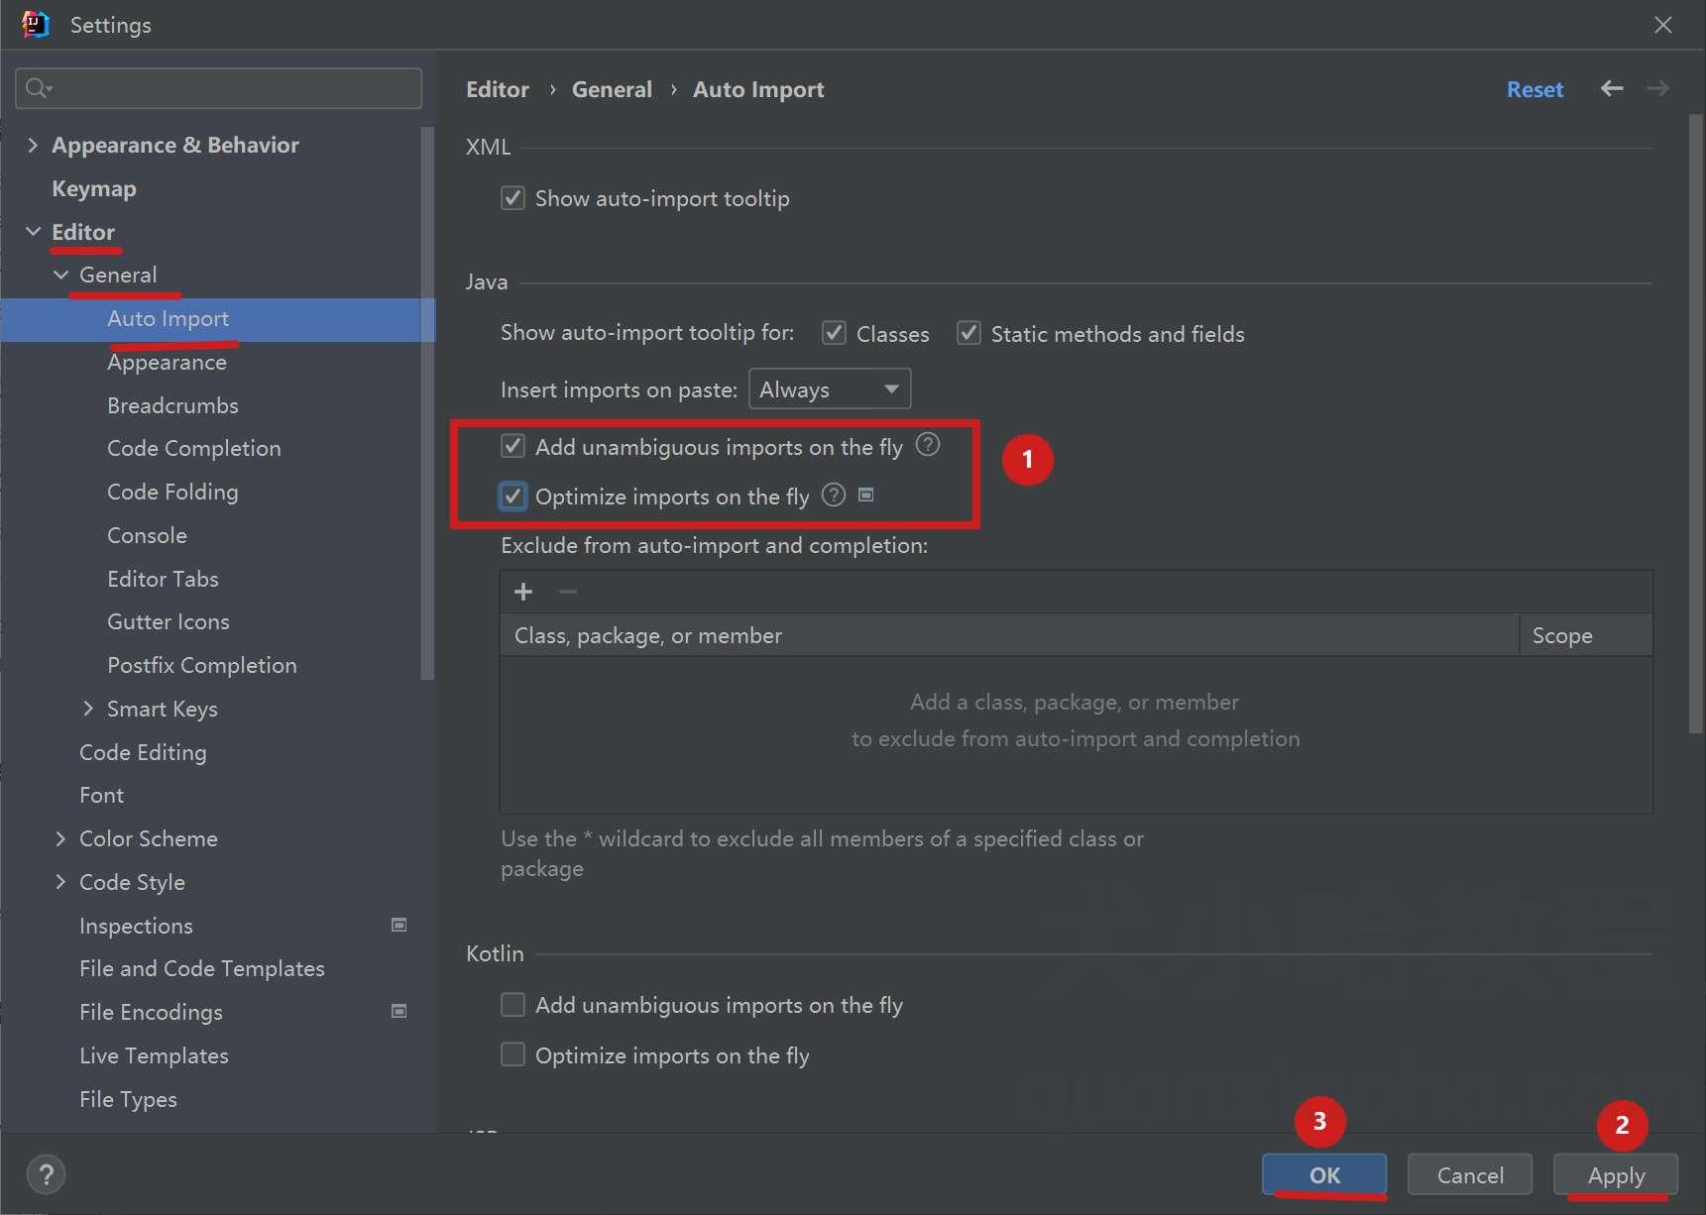Image resolution: width=1706 pixels, height=1215 pixels.
Task: Expand the Appearance & Behavior section
Action: tap(33, 145)
